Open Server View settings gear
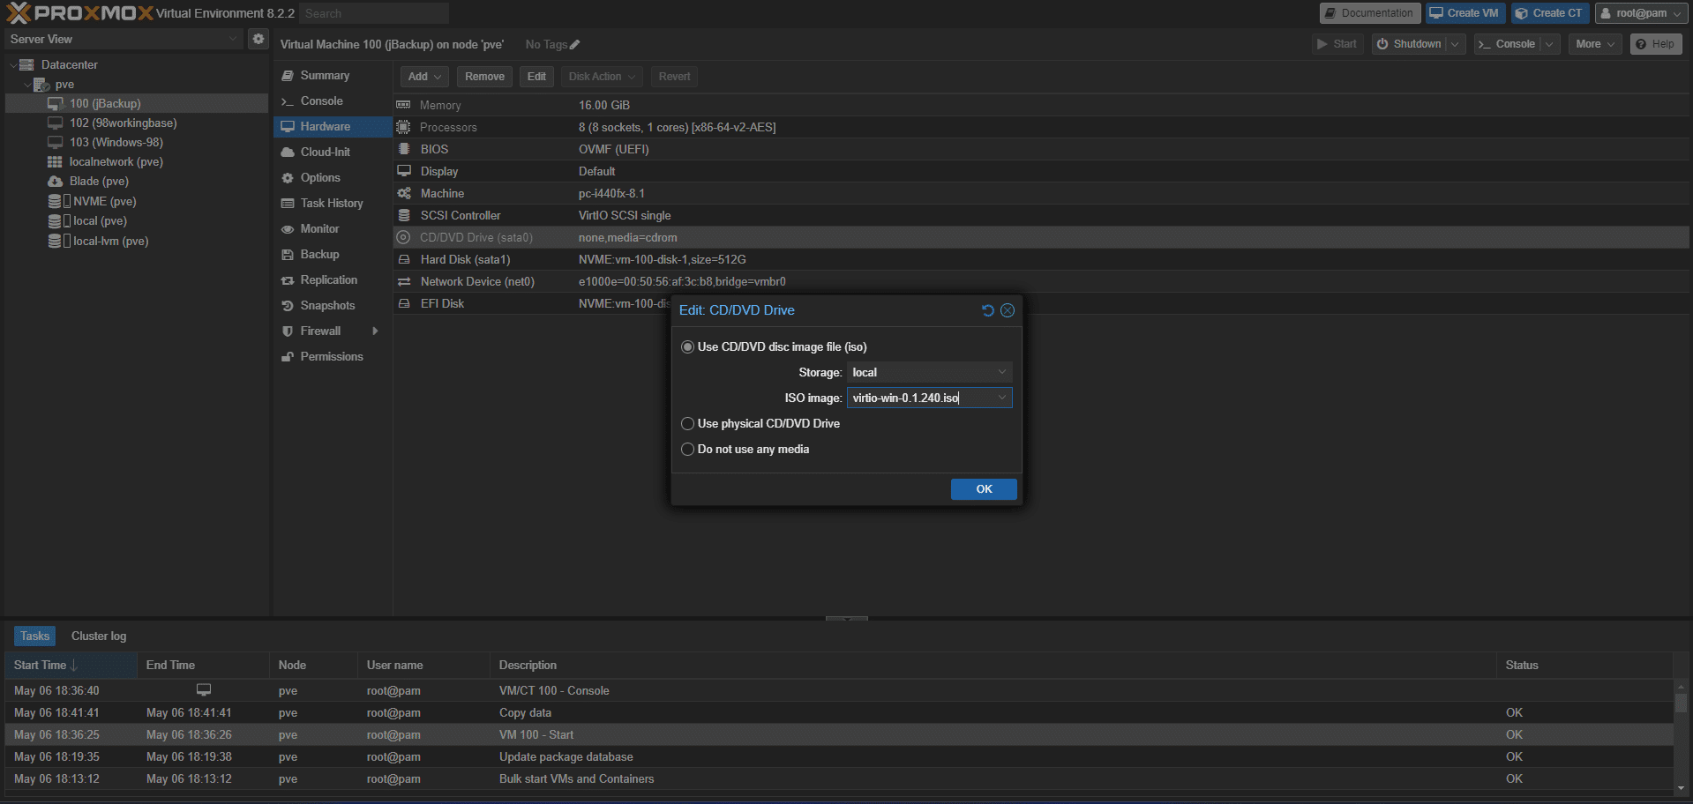1693x804 pixels. (x=258, y=39)
